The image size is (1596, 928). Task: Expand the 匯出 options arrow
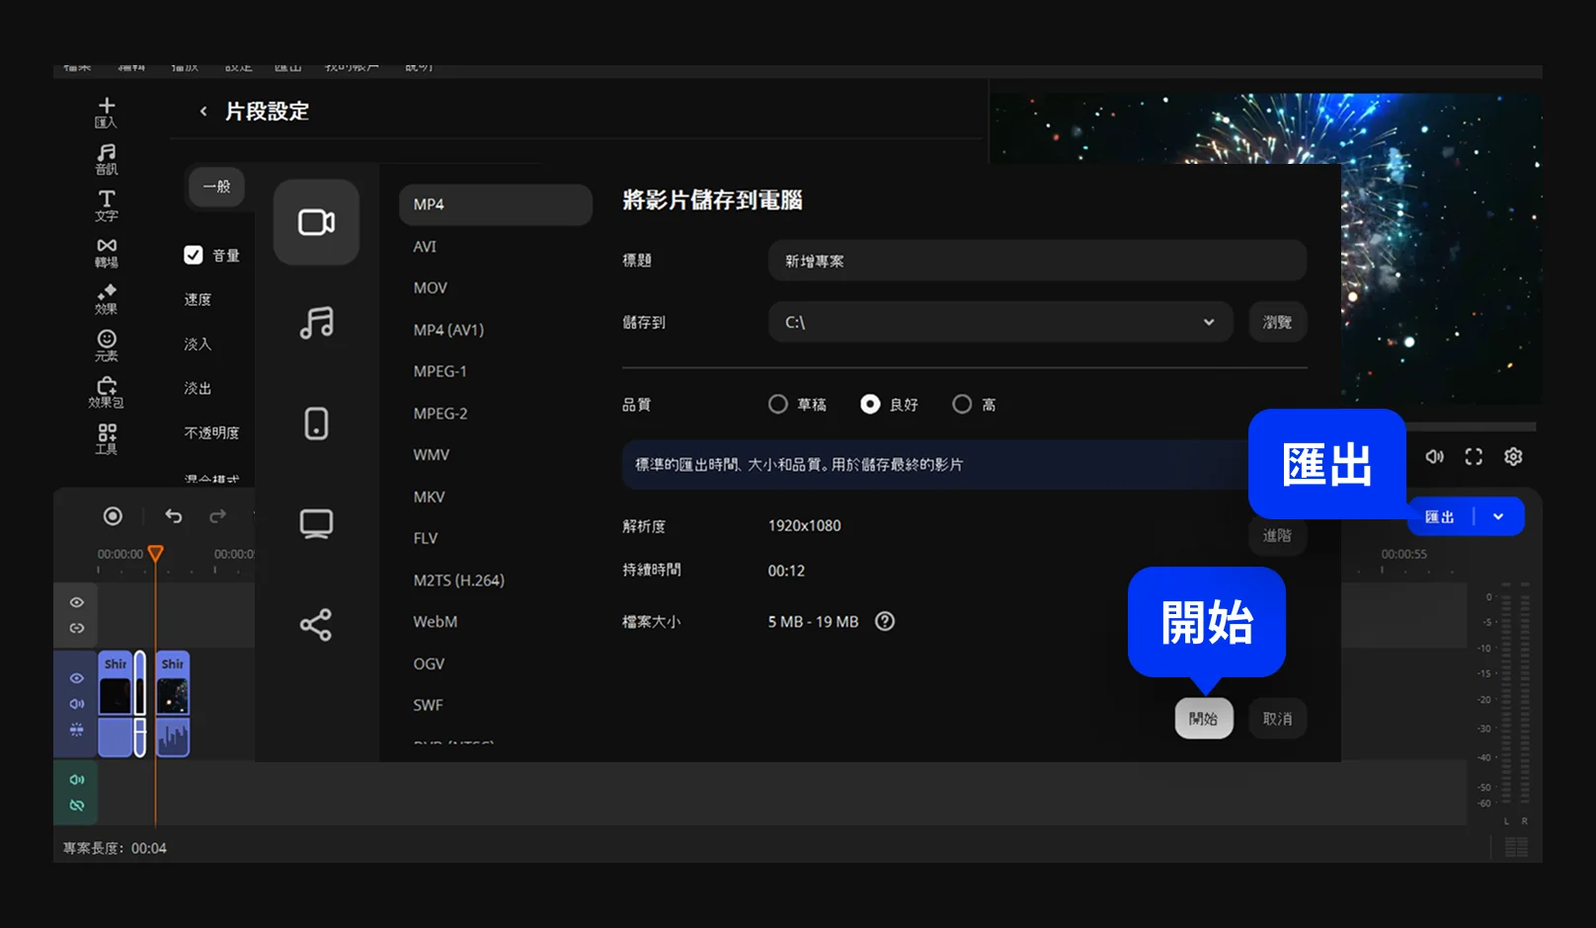1498,516
